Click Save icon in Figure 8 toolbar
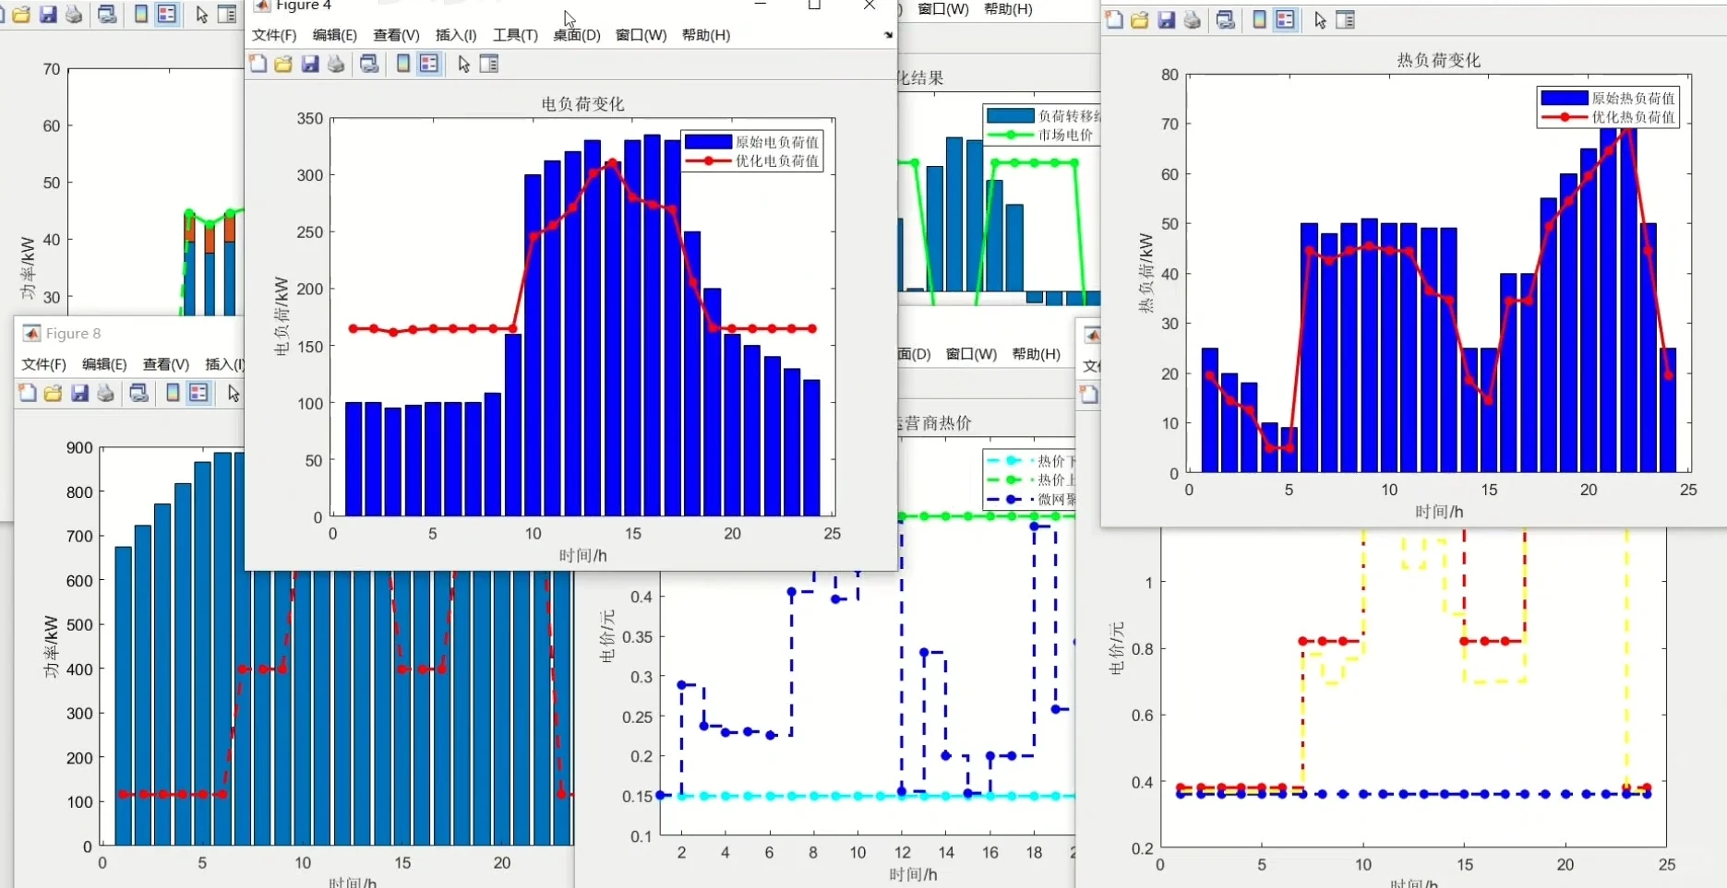Viewport: 1727px width, 888px height. [x=80, y=393]
